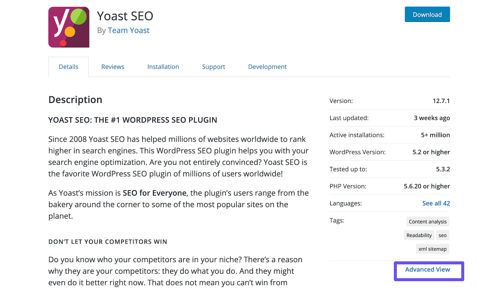Switch to the Support tab
Screen dimensions: 498x290
(x=213, y=67)
